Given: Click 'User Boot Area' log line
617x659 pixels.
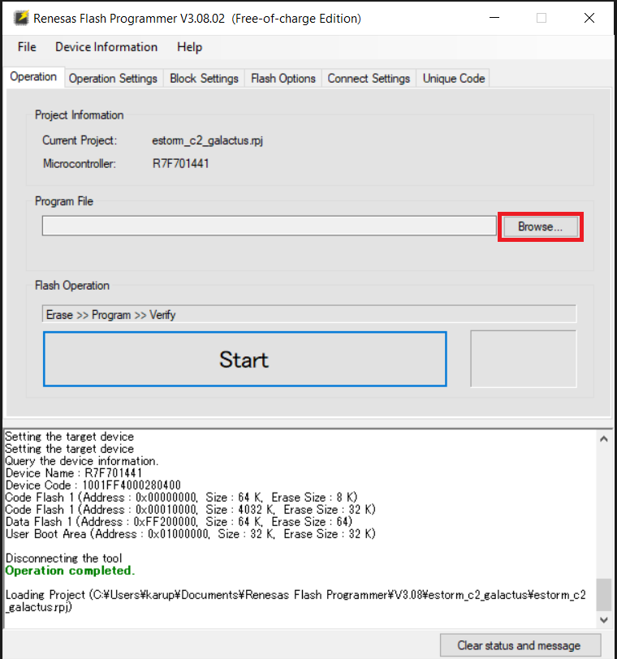Looking at the screenshot, I should coord(191,534).
